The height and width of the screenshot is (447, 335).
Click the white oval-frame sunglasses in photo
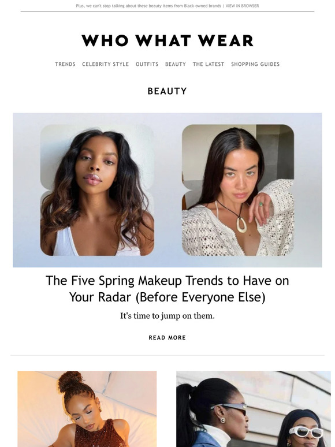pyautogui.click(x=307, y=431)
